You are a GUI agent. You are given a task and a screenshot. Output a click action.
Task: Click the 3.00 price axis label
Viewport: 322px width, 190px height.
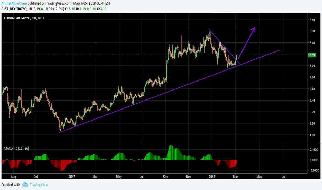312,66
